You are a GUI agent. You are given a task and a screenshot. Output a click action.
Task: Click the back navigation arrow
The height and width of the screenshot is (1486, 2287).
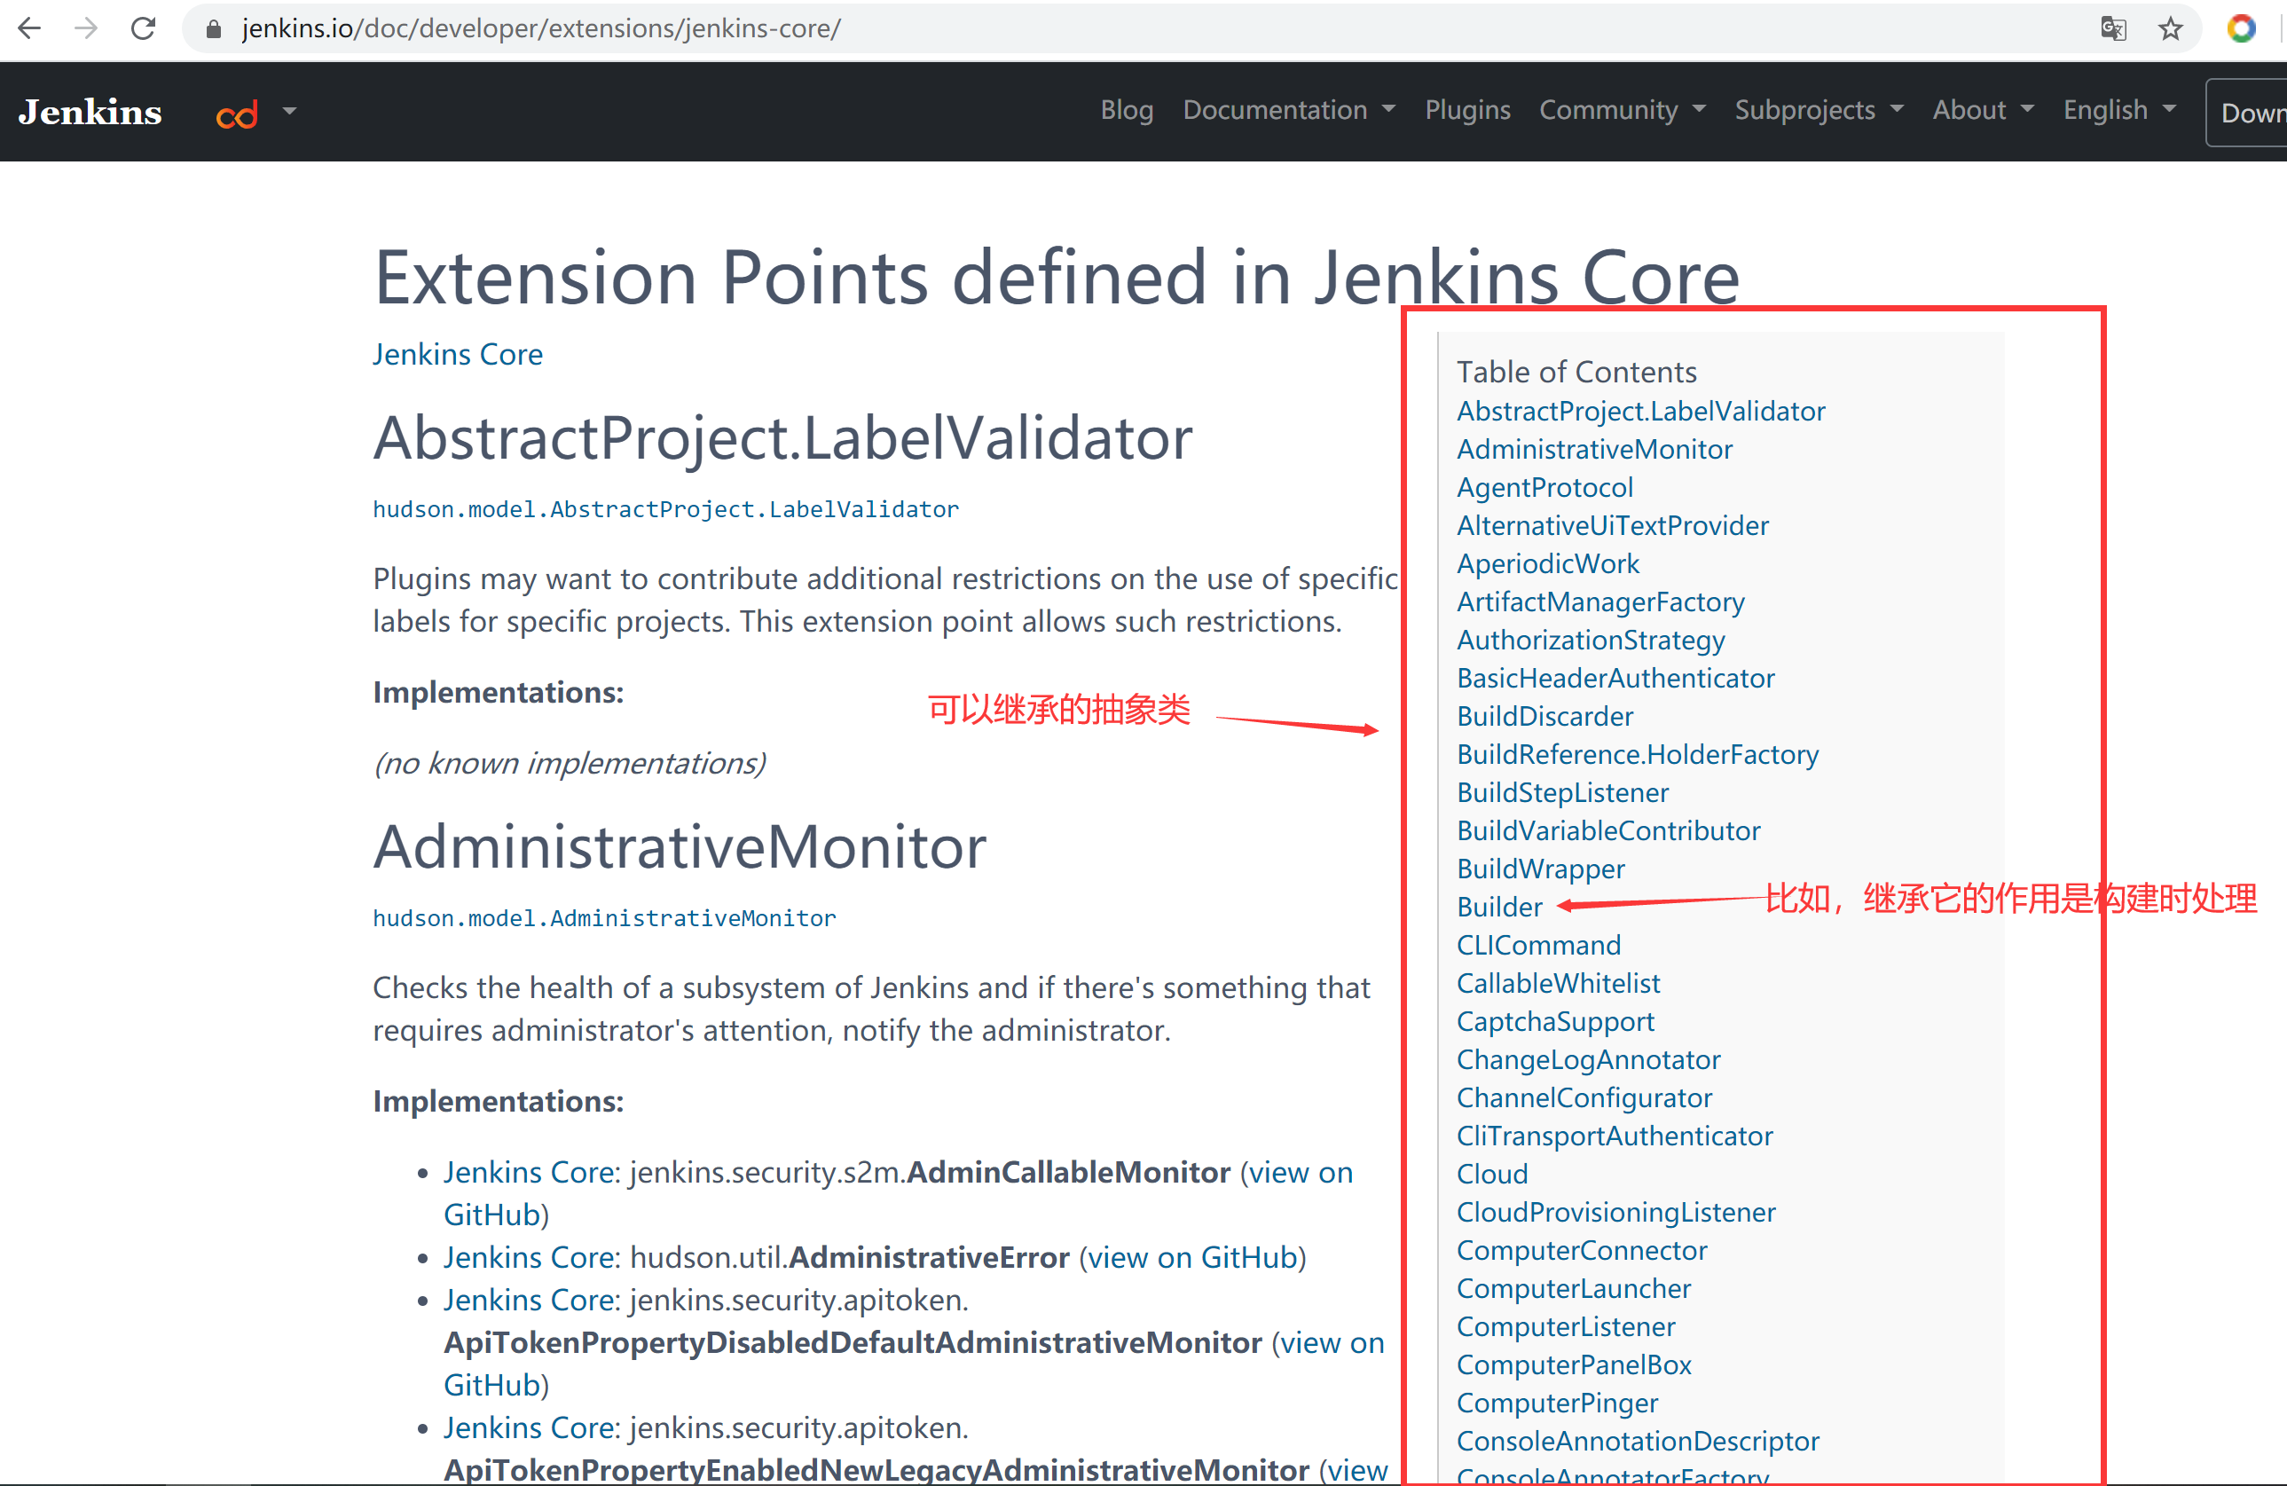coord(28,28)
